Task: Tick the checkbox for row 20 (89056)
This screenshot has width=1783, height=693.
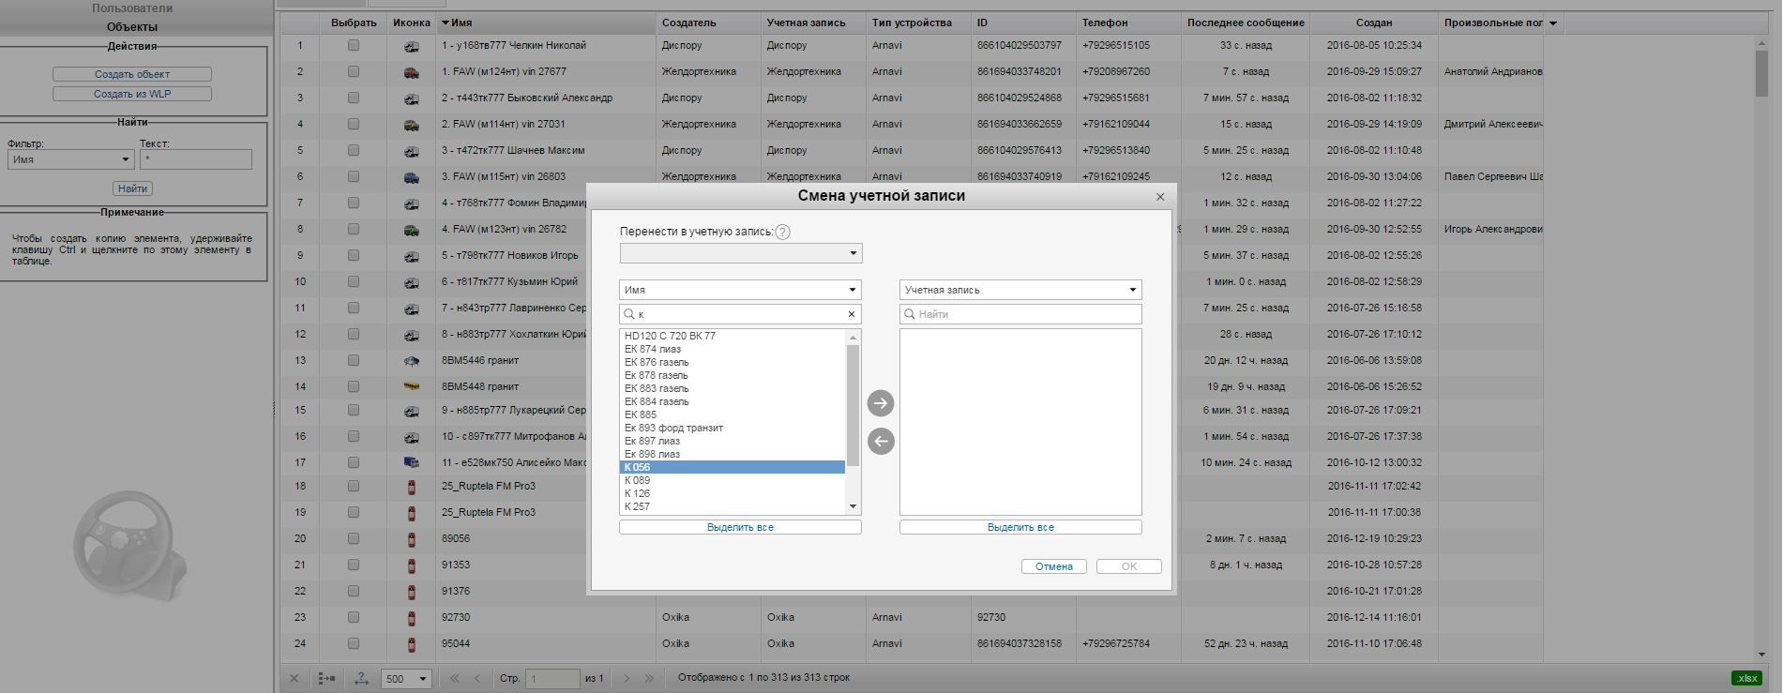Action: pos(354,538)
